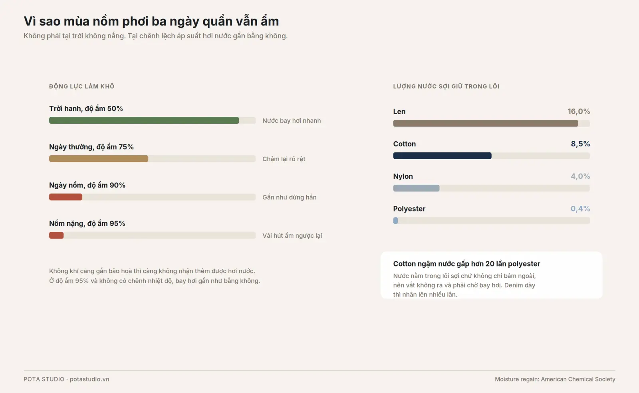Click the Cotton ngậm nước callout card heading
The width and height of the screenshot is (639, 393).
(466, 264)
